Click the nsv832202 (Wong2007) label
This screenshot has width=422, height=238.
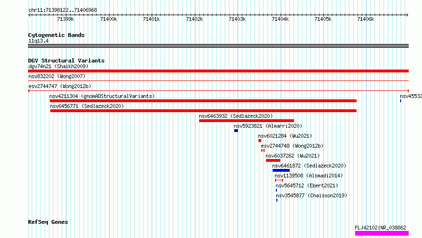pos(57,76)
